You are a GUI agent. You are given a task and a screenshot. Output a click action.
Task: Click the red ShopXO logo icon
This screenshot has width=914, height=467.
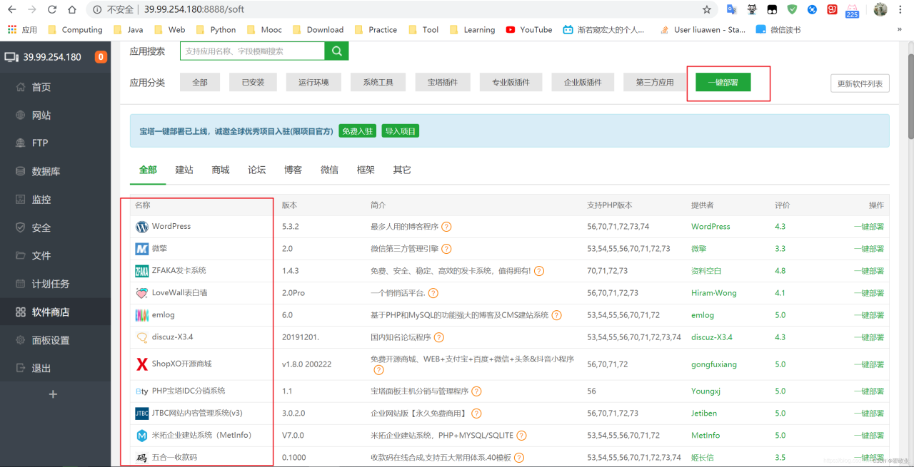[142, 364]
